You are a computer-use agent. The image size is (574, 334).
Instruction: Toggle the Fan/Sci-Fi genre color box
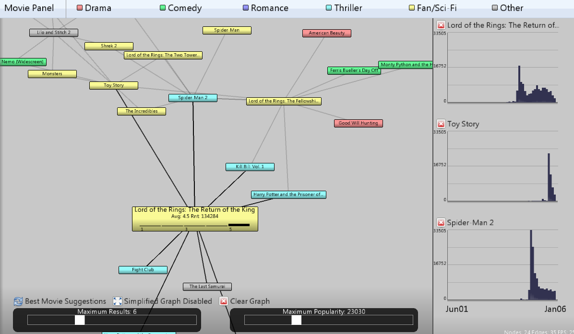pyautogui.click(x=412, y=8)
